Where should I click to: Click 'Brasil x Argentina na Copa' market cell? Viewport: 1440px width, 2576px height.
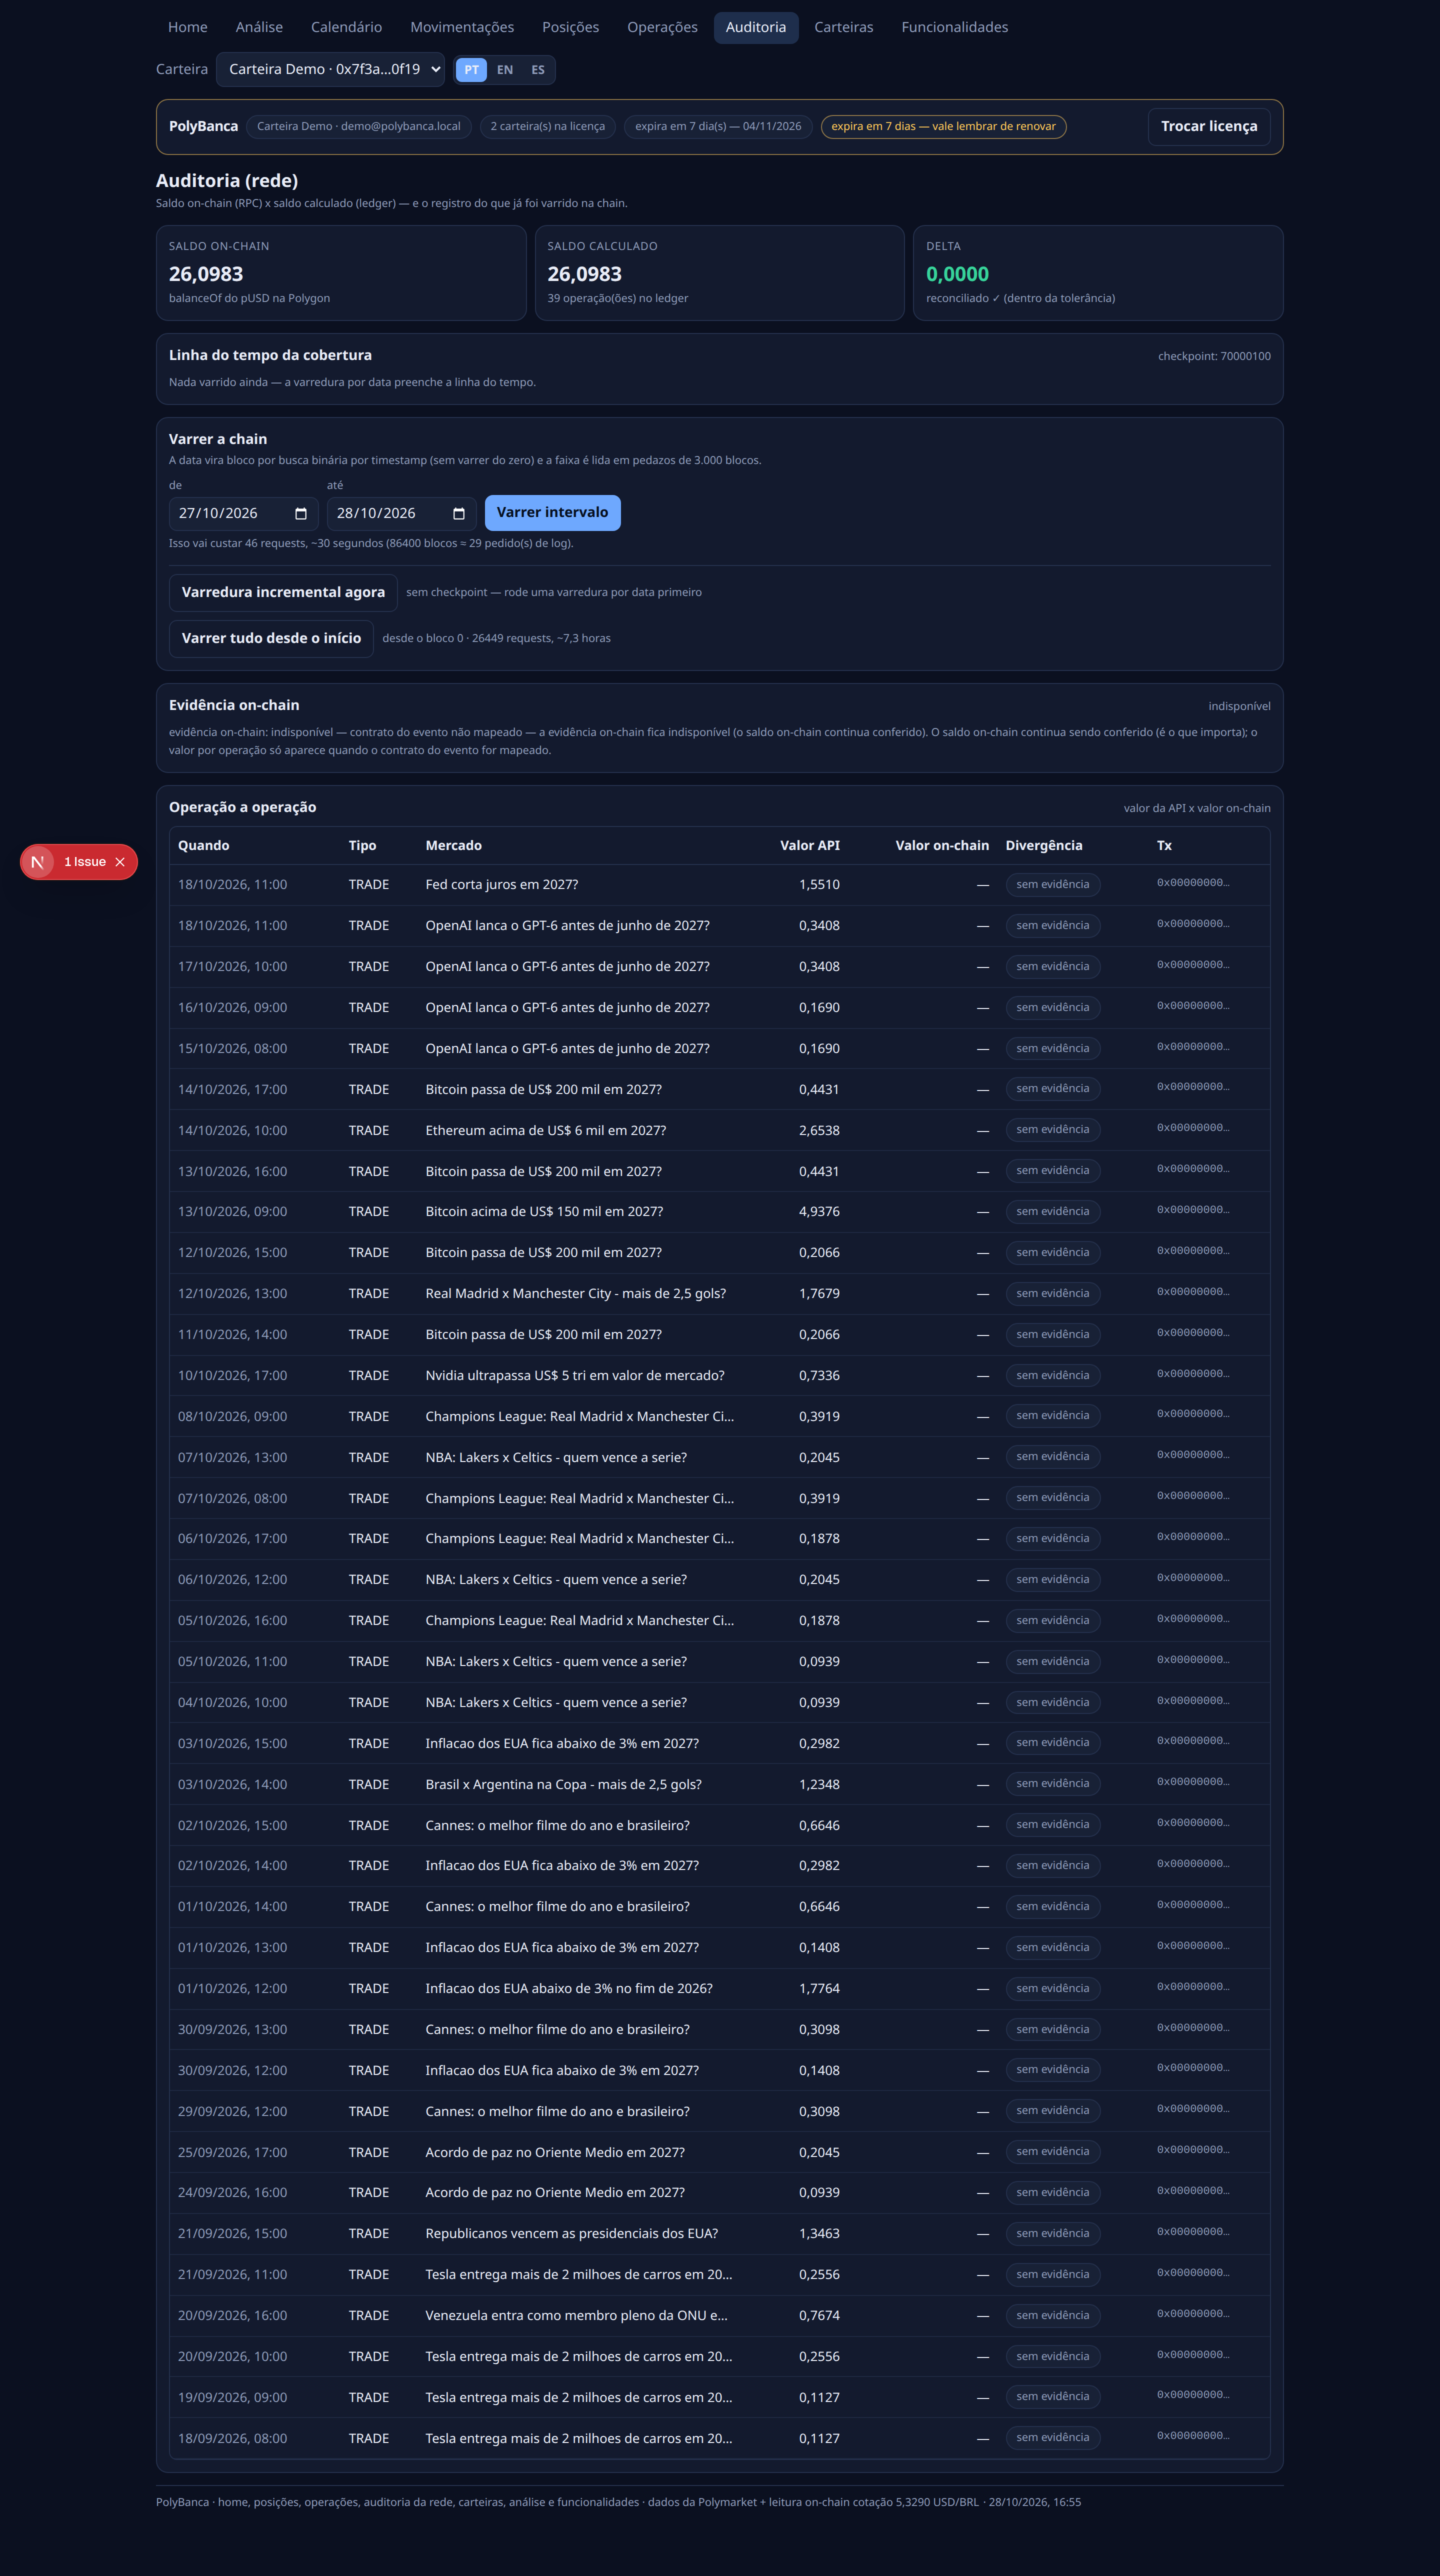pos(563,1784)
